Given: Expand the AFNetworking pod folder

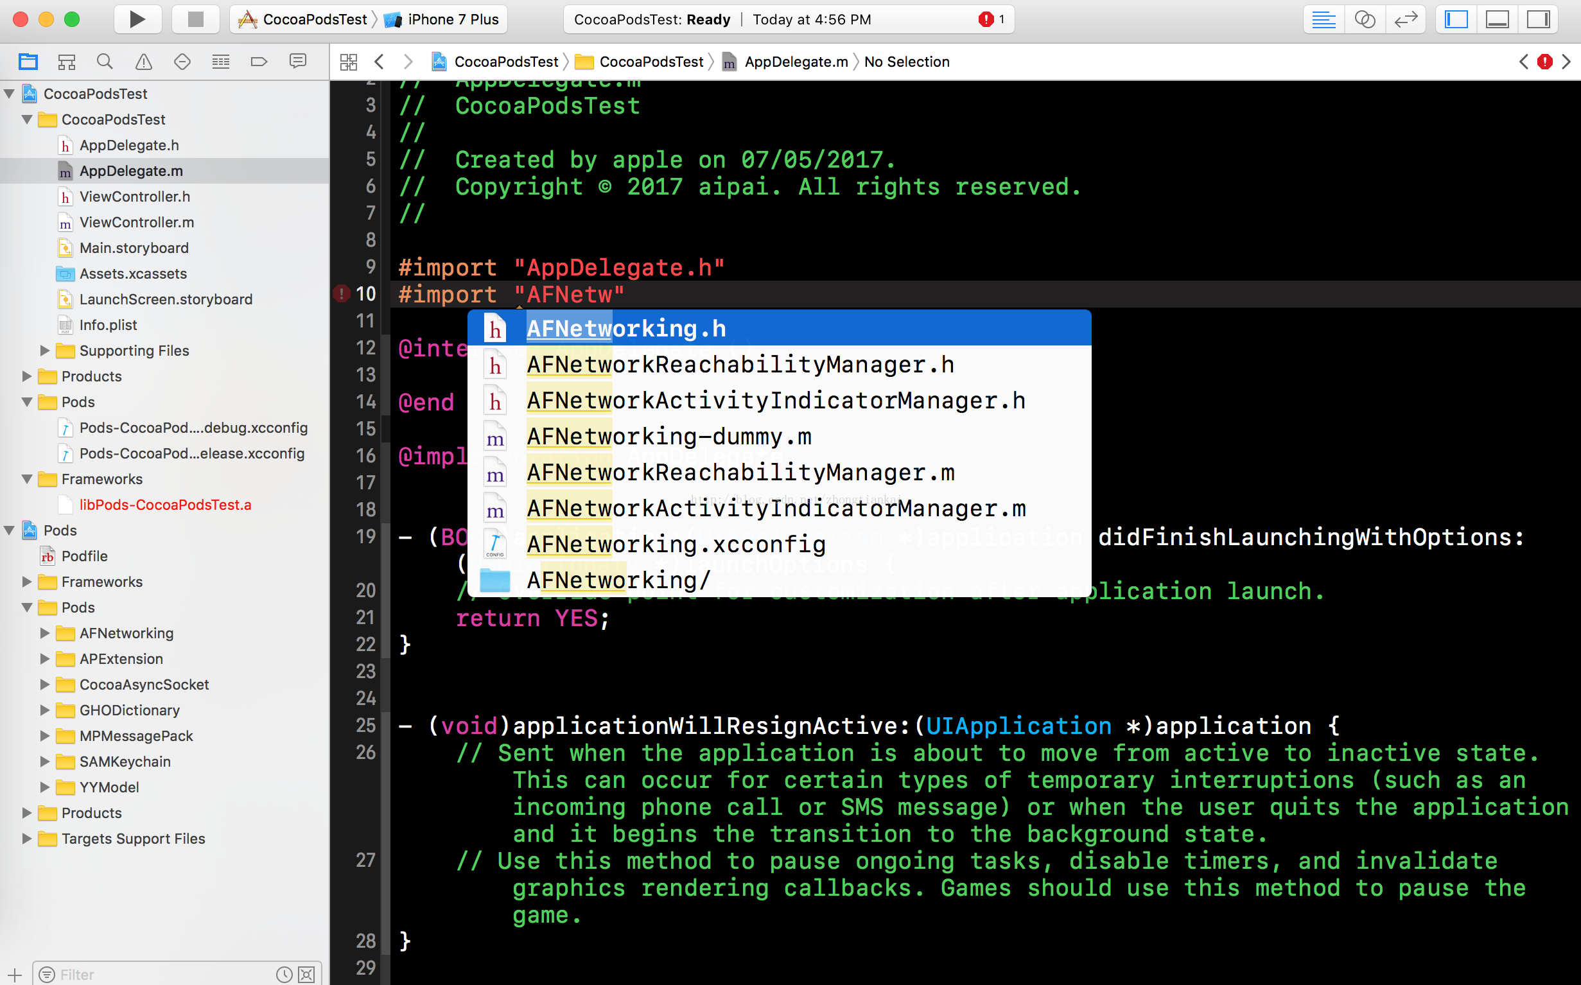Looking at the screenshot, I should pyautogui.click(x=45, y=633).
